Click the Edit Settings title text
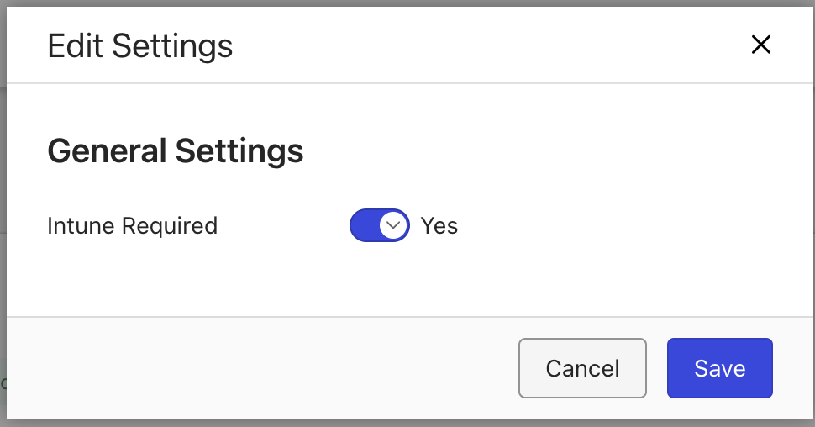The image size is (815, 427). click(x=140, y=45)
